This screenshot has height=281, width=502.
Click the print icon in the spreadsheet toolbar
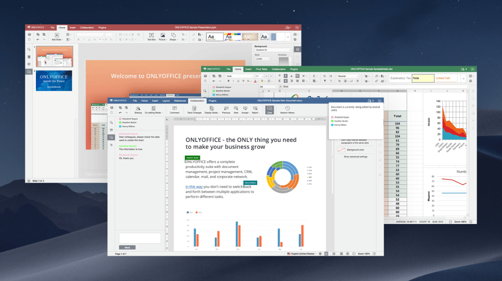coord(205,76)
